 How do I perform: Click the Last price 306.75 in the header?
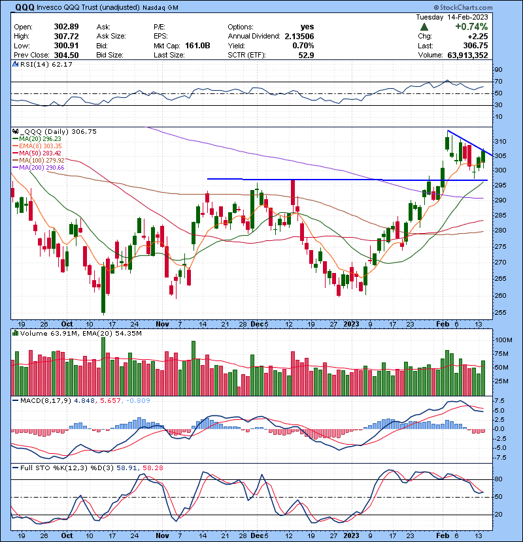[475, 46]
